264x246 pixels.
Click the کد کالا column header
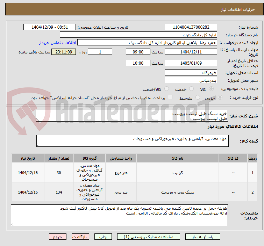233,158
